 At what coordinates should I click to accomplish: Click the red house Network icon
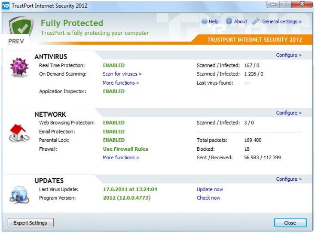[x=18, y=132]
